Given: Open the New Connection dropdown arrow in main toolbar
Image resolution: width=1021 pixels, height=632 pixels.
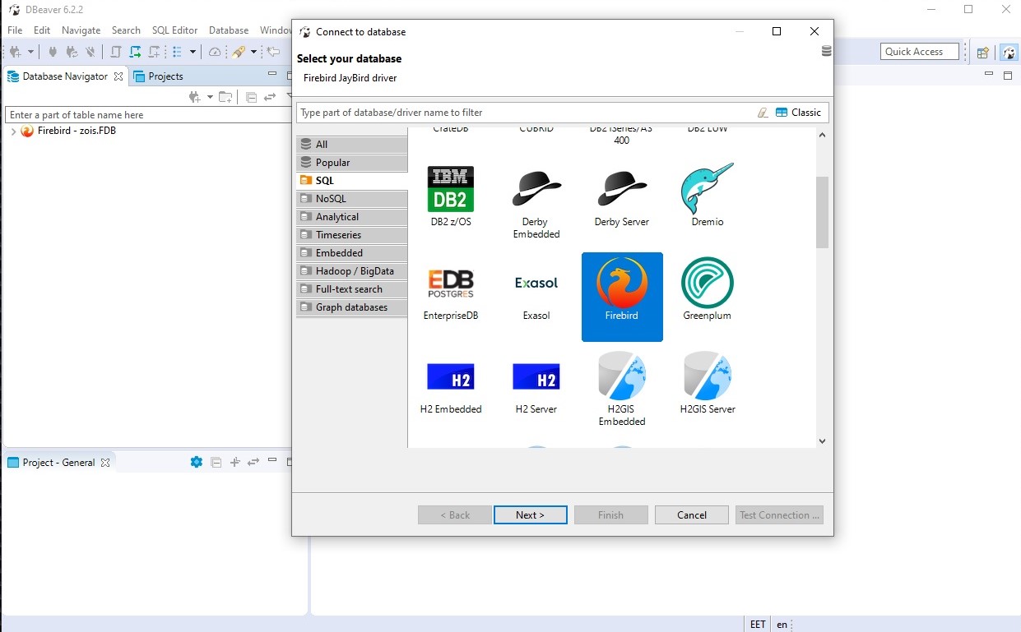Looking at the screenshot, I should coord(30,52).
